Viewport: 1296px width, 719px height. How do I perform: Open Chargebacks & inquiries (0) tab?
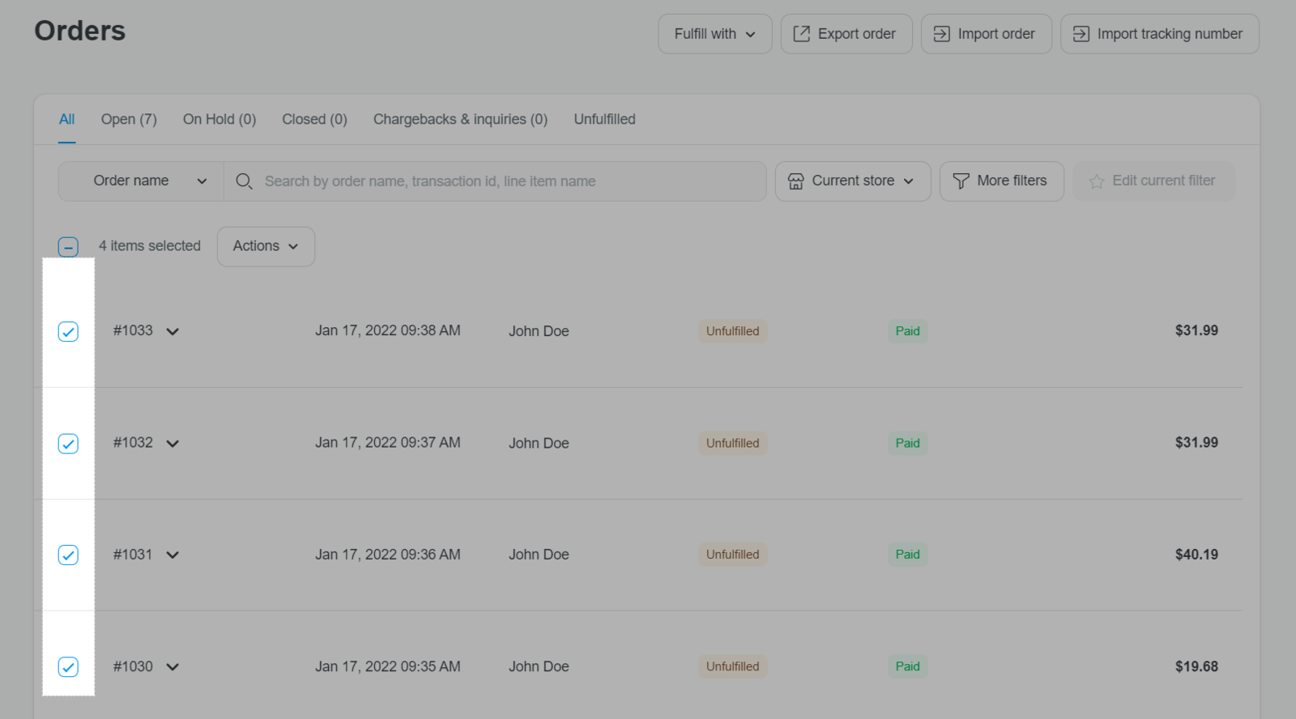click(460, 119)
